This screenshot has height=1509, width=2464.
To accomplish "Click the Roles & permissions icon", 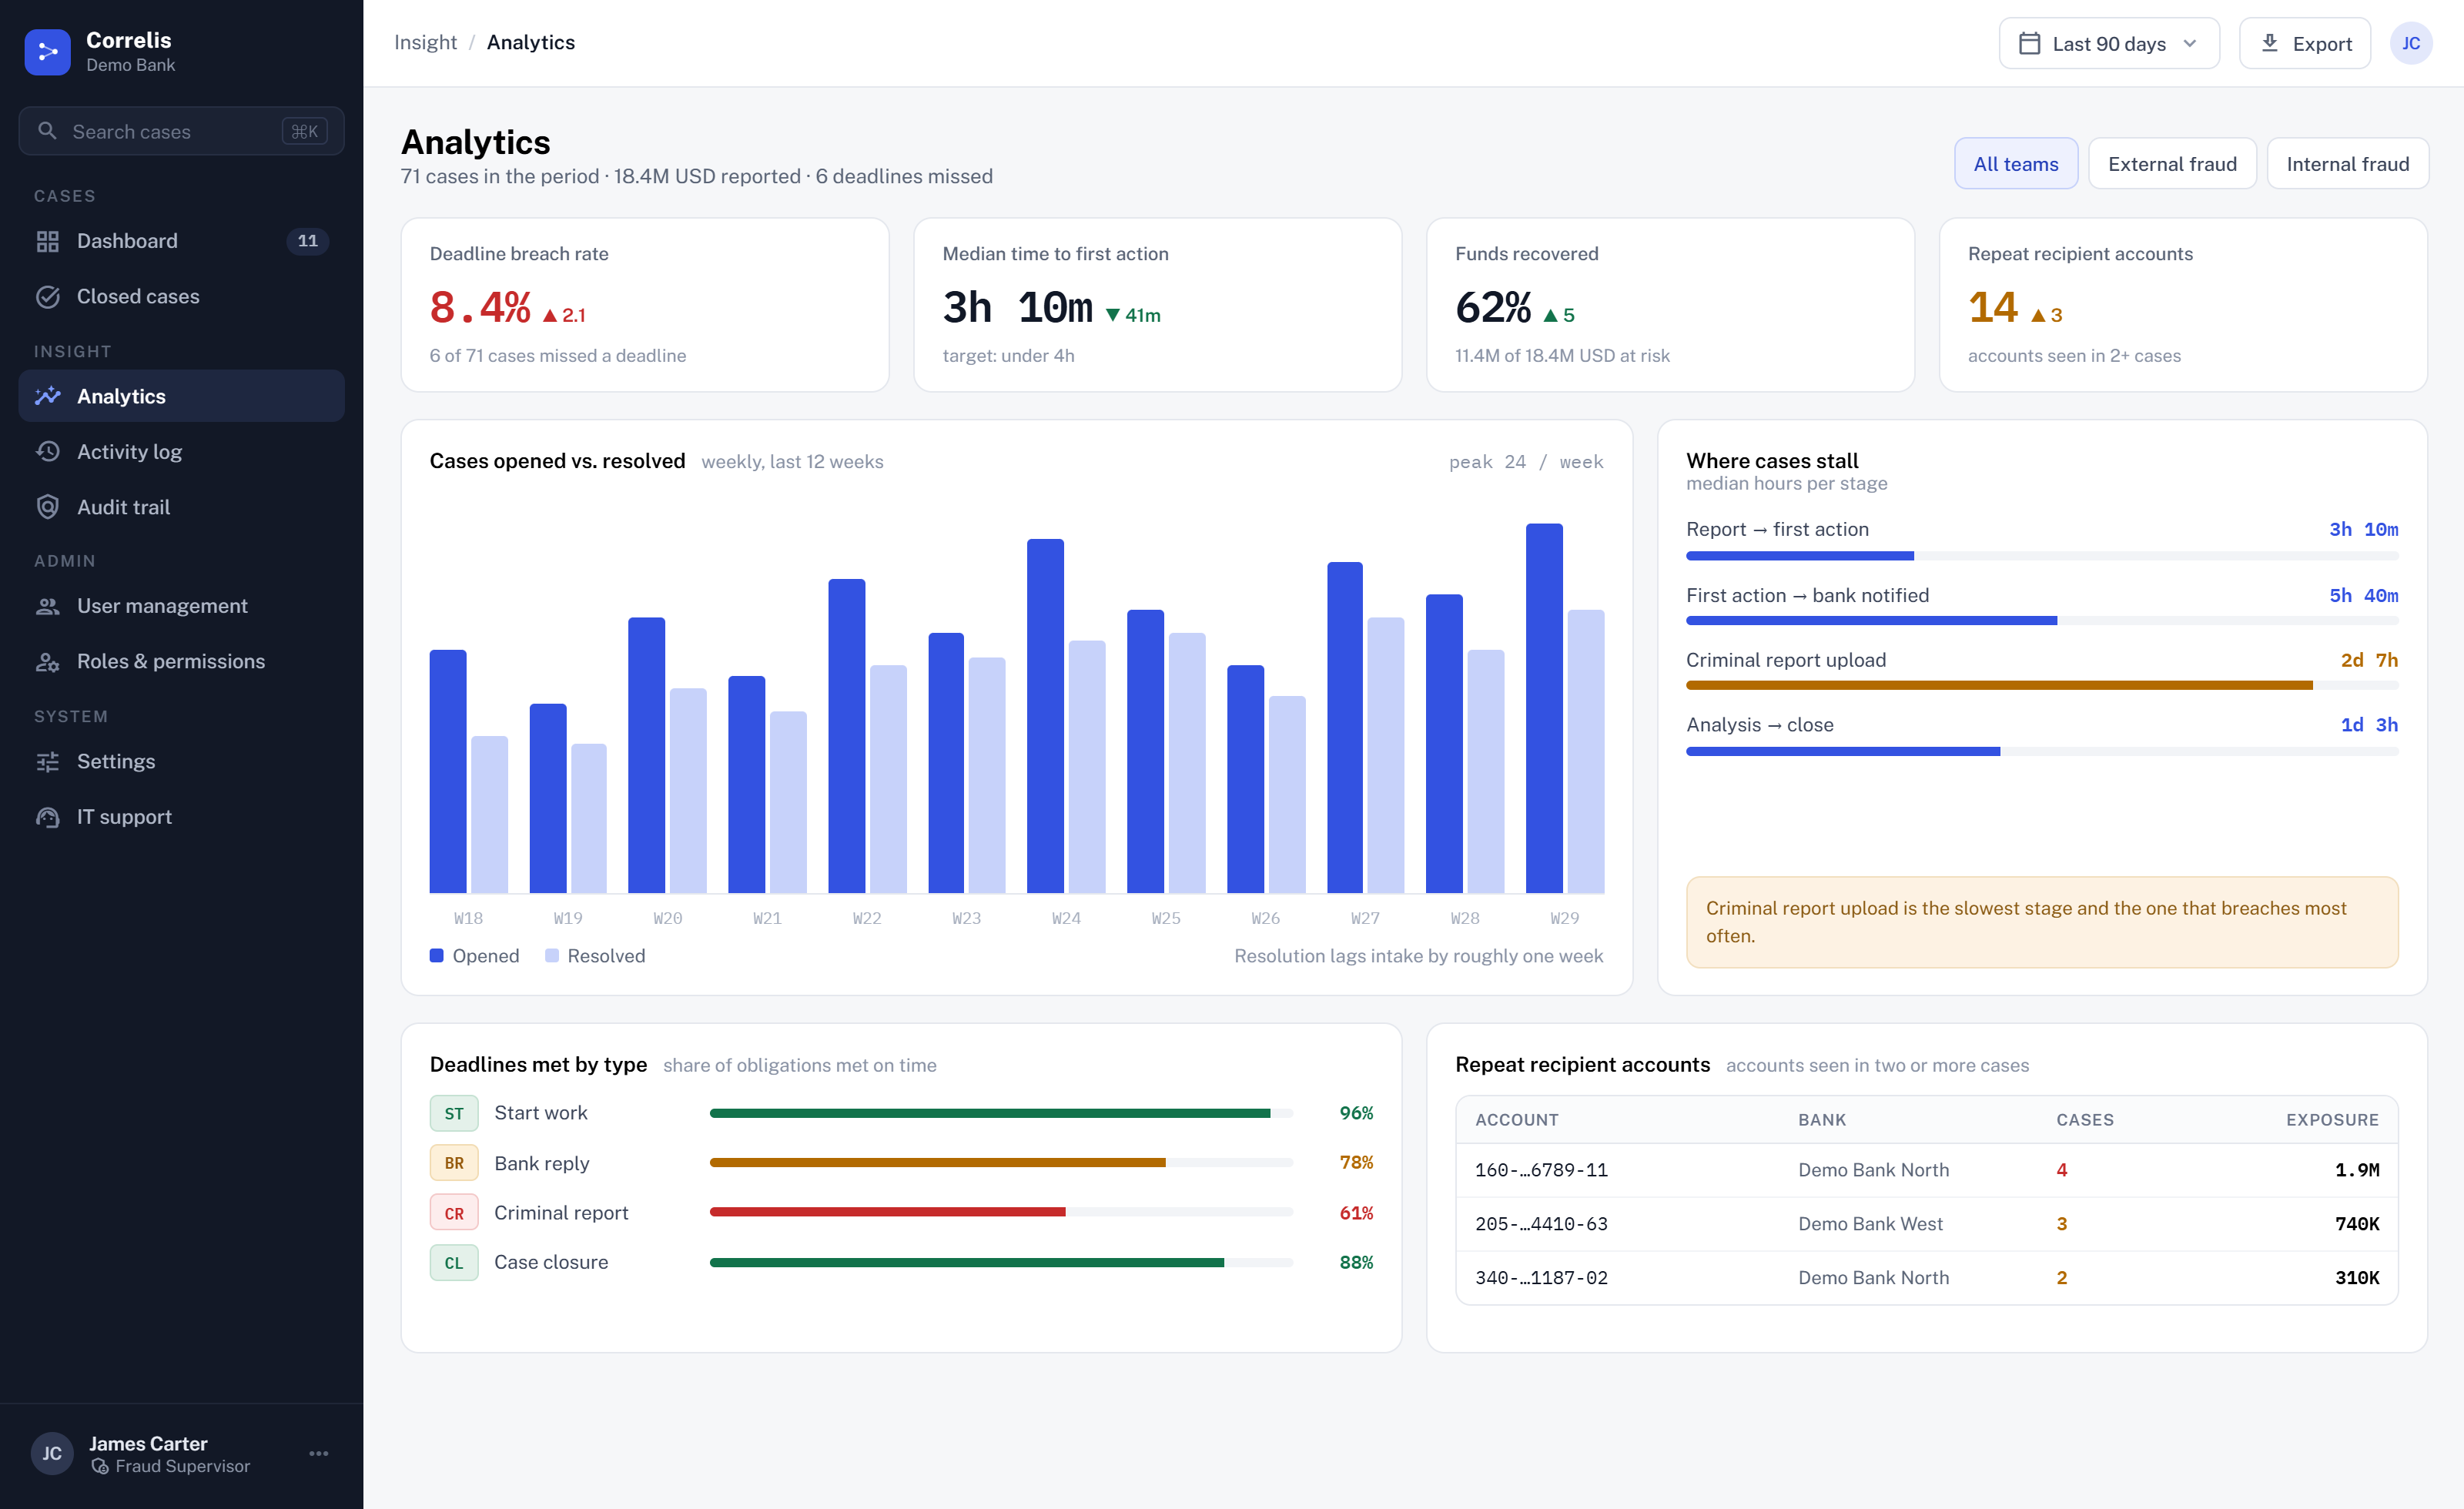I will (x=48, y=662).
